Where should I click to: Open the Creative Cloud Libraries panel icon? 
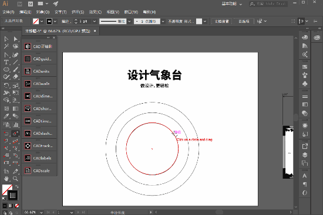click(x=317, y=37)
